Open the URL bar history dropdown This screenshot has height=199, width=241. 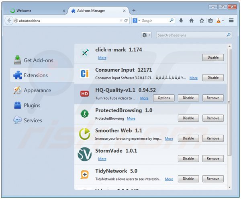click(x=121, y=21)
